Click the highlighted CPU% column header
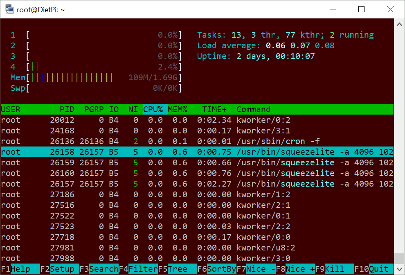Image resolution: width=405 pixels, height=275 pixels. (155, 109)
